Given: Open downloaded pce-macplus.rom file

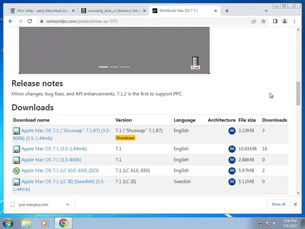Looking at the screenshot, I should (x=33, y=205).
